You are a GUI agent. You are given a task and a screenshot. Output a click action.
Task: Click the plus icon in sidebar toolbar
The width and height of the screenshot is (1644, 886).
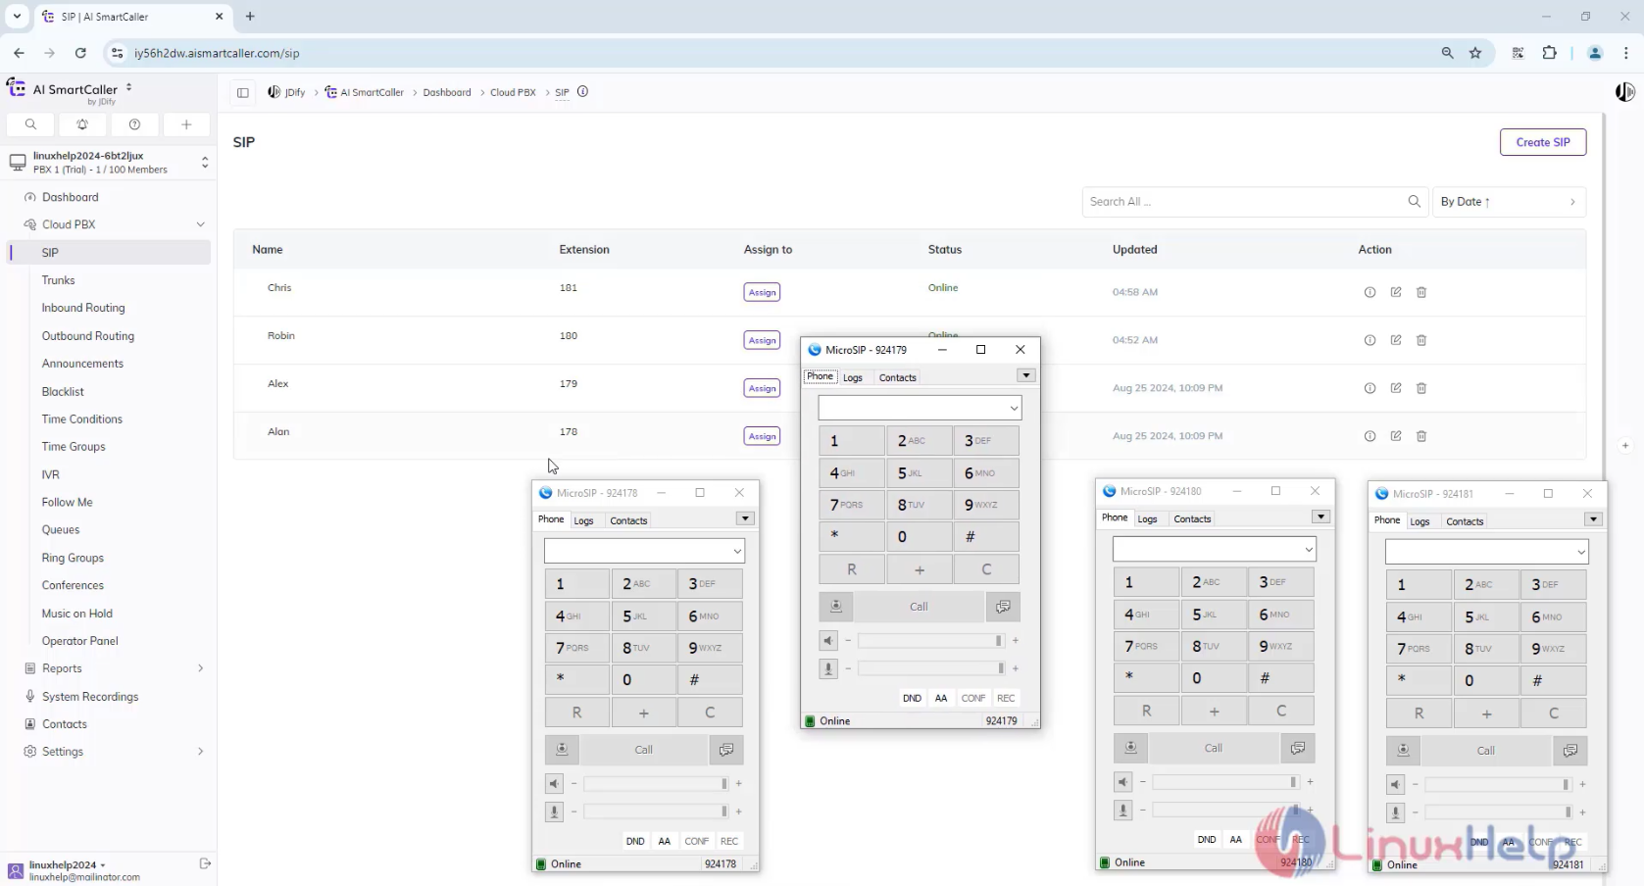point(186,124)
